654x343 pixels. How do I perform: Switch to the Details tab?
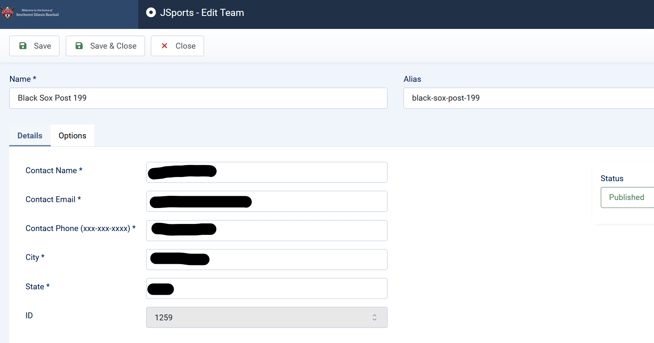[30, 135]
